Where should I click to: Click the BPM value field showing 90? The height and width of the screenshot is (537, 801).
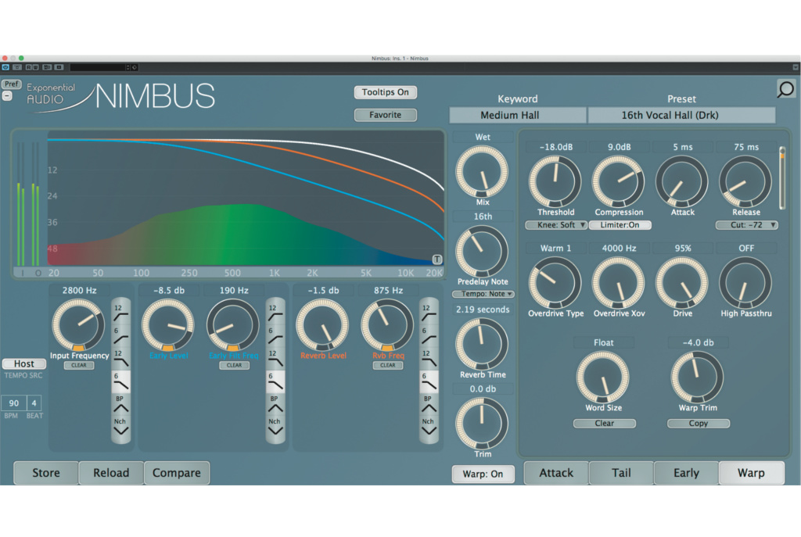(x=14, y=403)
